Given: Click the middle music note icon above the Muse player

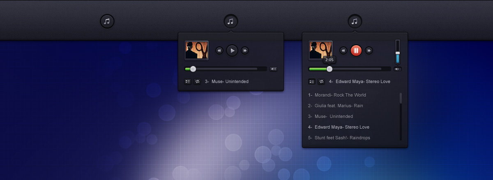Looking at the screenshot, I should click(x=230, y=21).
